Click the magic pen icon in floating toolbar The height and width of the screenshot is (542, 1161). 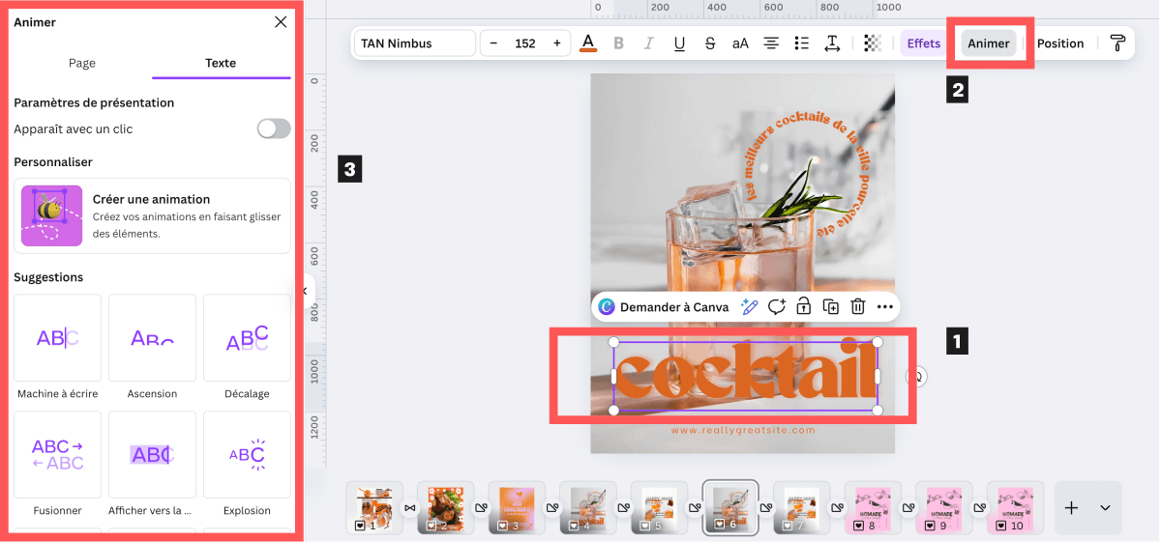(x=749, y=307)
